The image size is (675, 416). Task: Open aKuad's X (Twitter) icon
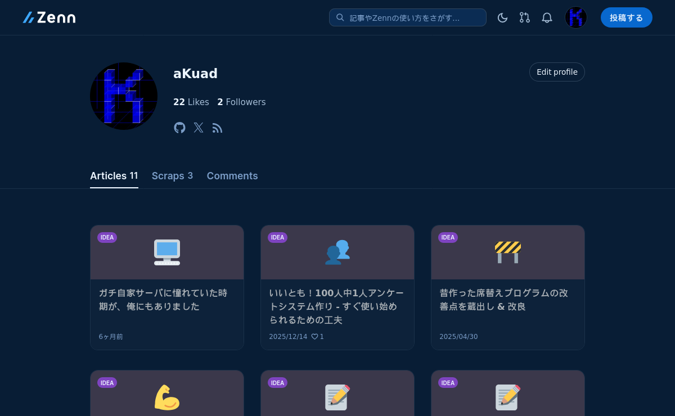click(199, 128)
